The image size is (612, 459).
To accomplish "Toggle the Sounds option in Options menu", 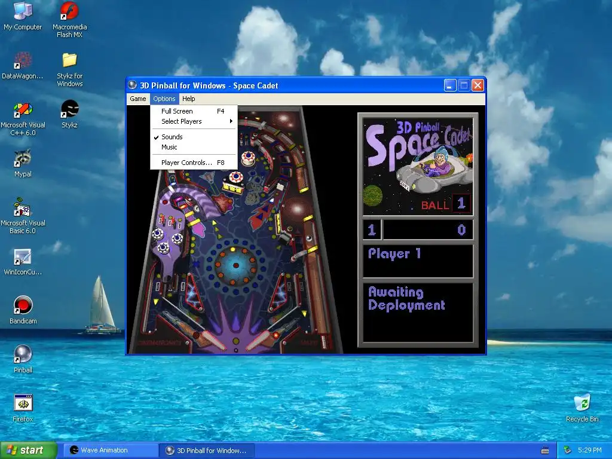I will point(194,137).
